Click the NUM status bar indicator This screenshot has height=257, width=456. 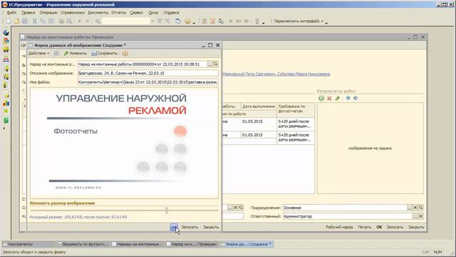[x=437, y=252]
